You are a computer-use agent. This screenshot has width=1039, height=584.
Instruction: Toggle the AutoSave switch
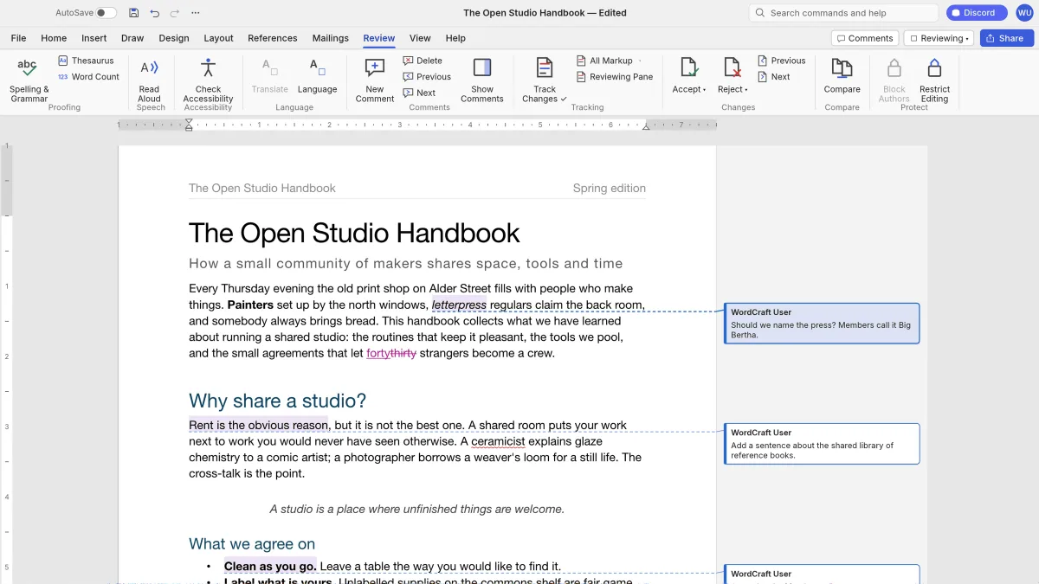pos(106,13)
